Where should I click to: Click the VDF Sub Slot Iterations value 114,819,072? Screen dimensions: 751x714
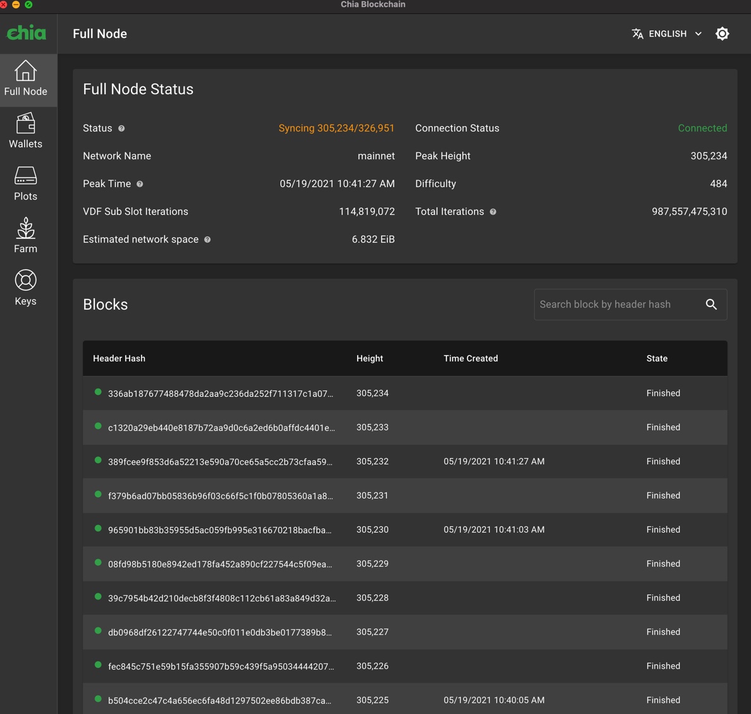pos(367,212)
